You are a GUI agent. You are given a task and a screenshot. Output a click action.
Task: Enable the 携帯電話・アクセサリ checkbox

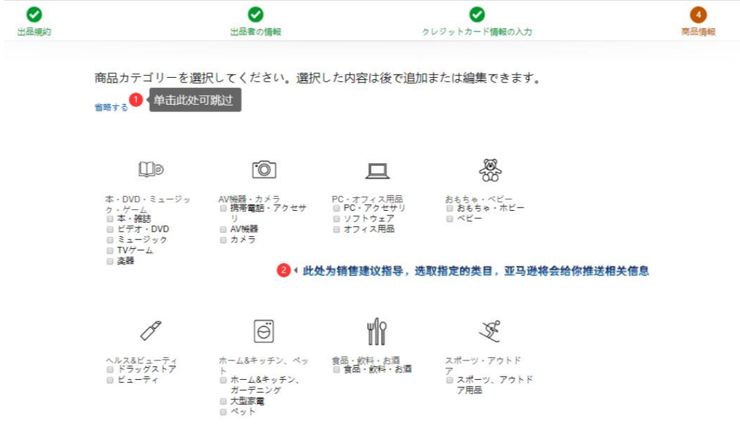[x=222, y=209]
